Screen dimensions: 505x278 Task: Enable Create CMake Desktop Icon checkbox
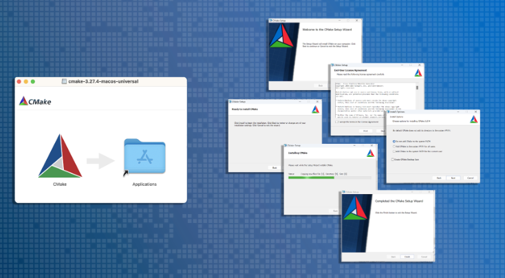[x=393, y=160]
